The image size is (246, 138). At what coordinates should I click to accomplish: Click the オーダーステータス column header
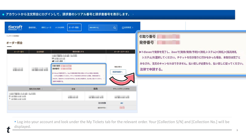tap(121, 52)
